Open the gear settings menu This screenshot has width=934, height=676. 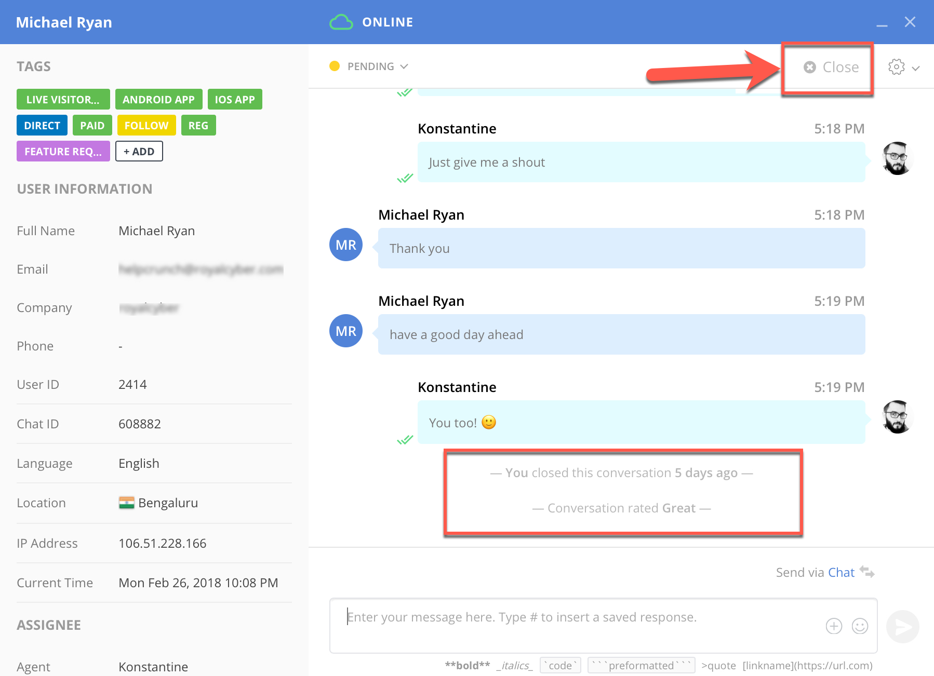[x=897, y=66]
